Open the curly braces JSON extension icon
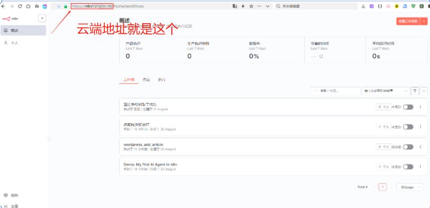The image size is (430, 208). tap(380, 6)
